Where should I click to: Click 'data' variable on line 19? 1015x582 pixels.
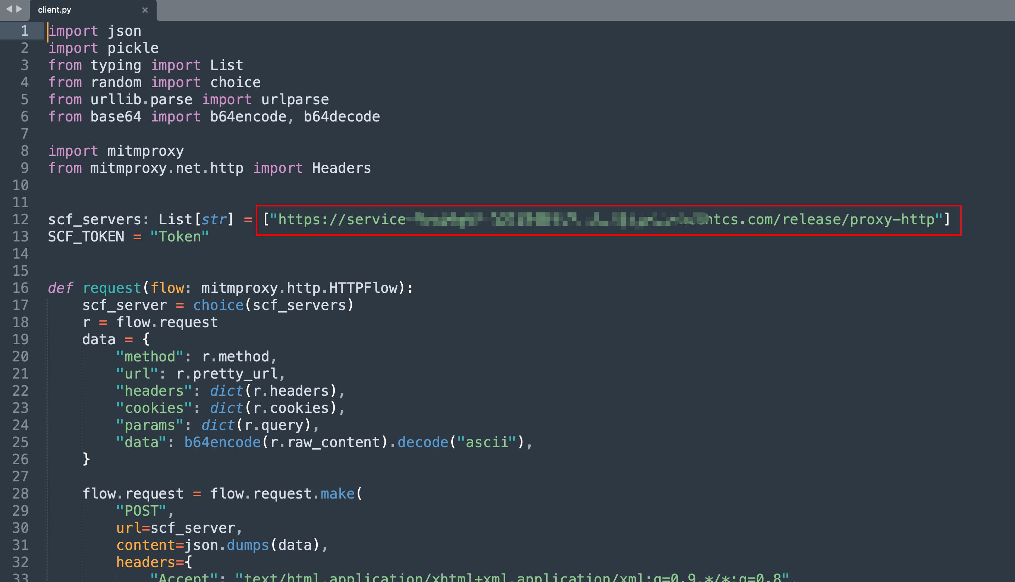pyautogui.click(x=99, y=340)
